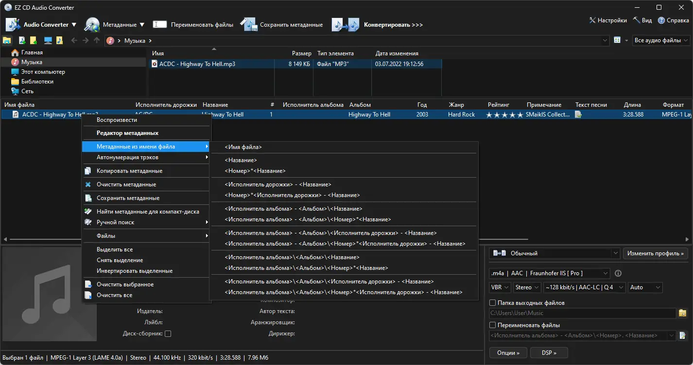Image resolution: width=693 pixels, height=365 pixels.
Task: Click the add folder icon in browser toolbar
Action: (33, 40)
